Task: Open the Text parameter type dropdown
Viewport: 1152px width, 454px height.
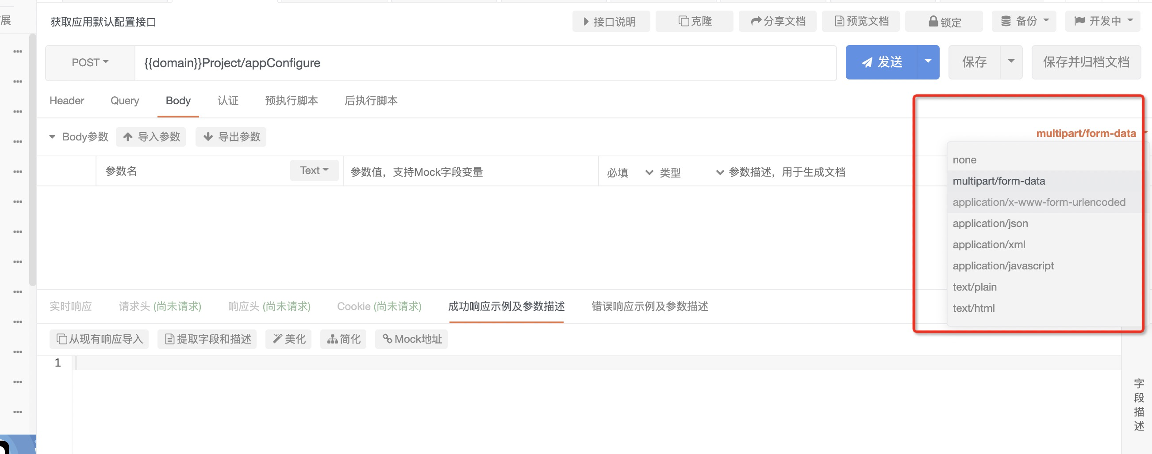Action: 315,170
